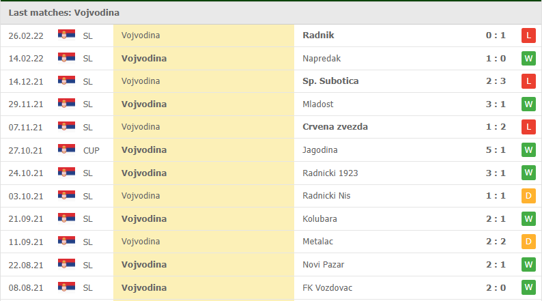
Task: Click the 2 : 0 score against FK Vozdovac
Action: click(496, 287)
